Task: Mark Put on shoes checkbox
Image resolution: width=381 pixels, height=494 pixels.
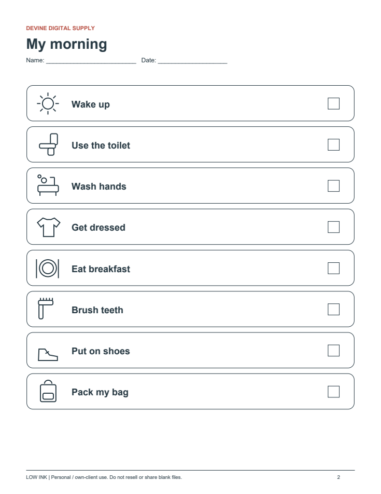Action: point(333,350)
